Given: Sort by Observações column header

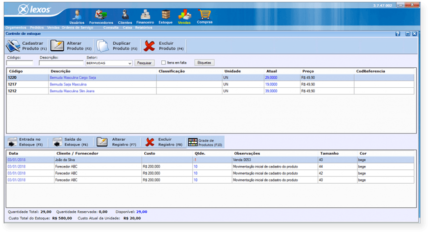Looking at the screenshot, I should pyautogui.click(x=247, y=154).
